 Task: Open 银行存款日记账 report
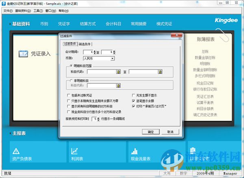click(205, 89)
